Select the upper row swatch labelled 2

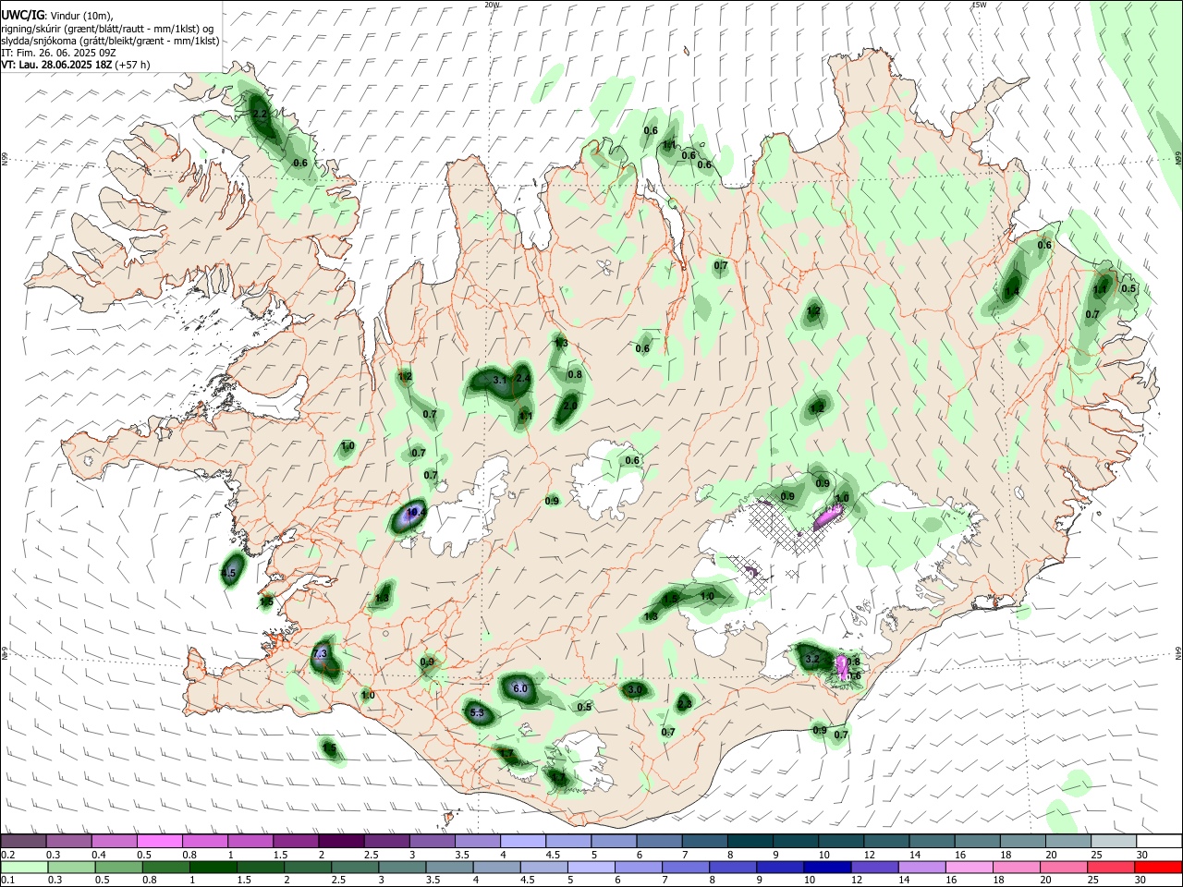point(341,842)
